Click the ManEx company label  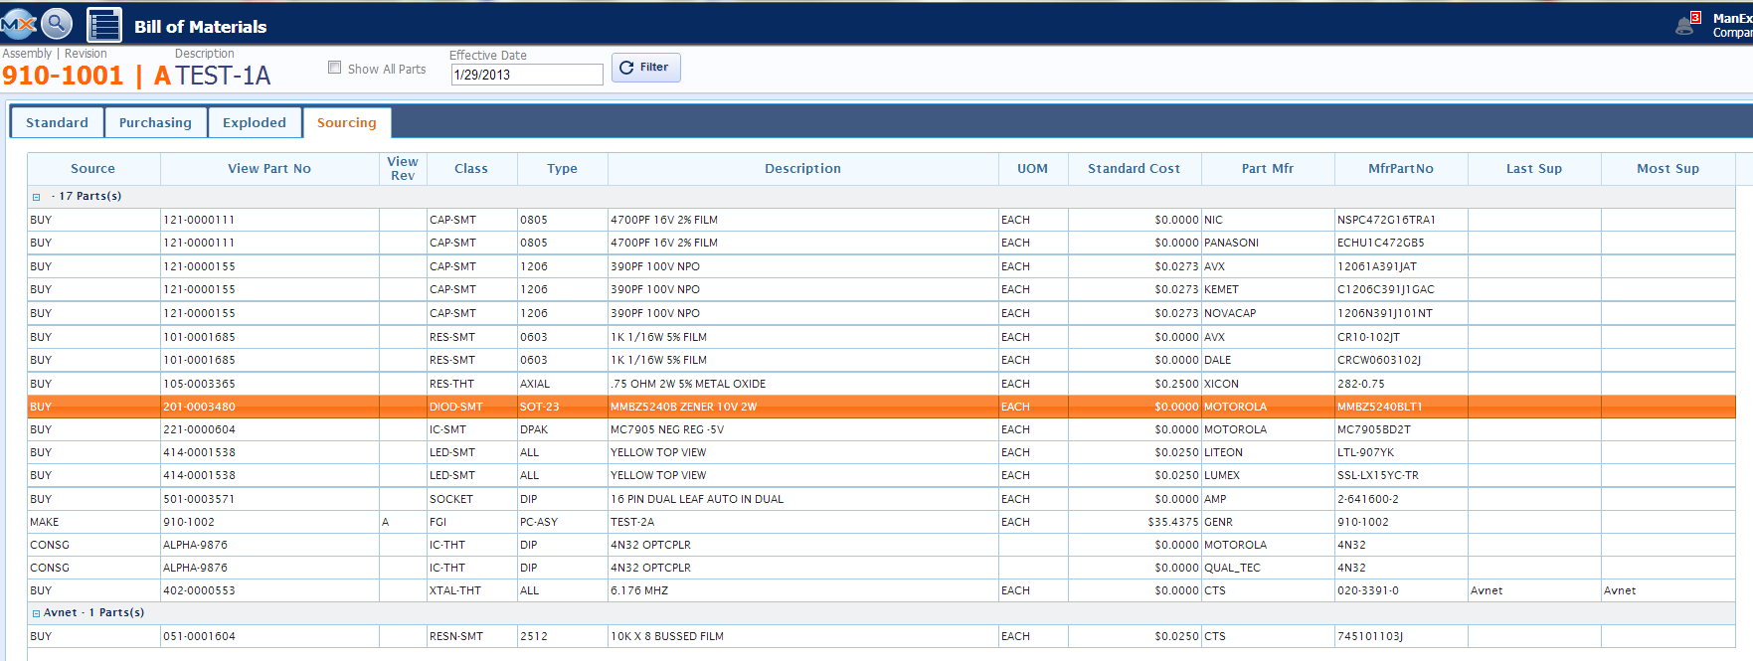click(1732, 25)
